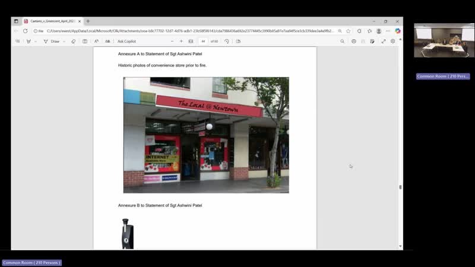Viewport: 475px width, 267px height.
Task: Toggle the Draw tool
Action: tap(52, 42)
